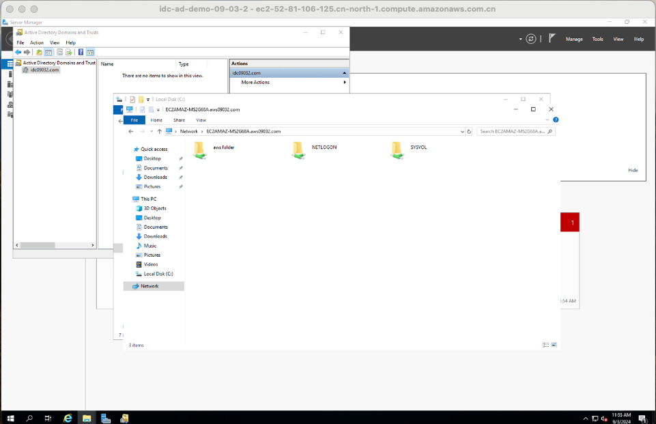Click the Search icon on the taskbar
Screen dimensions: 656x424
(x=28, y=417)
